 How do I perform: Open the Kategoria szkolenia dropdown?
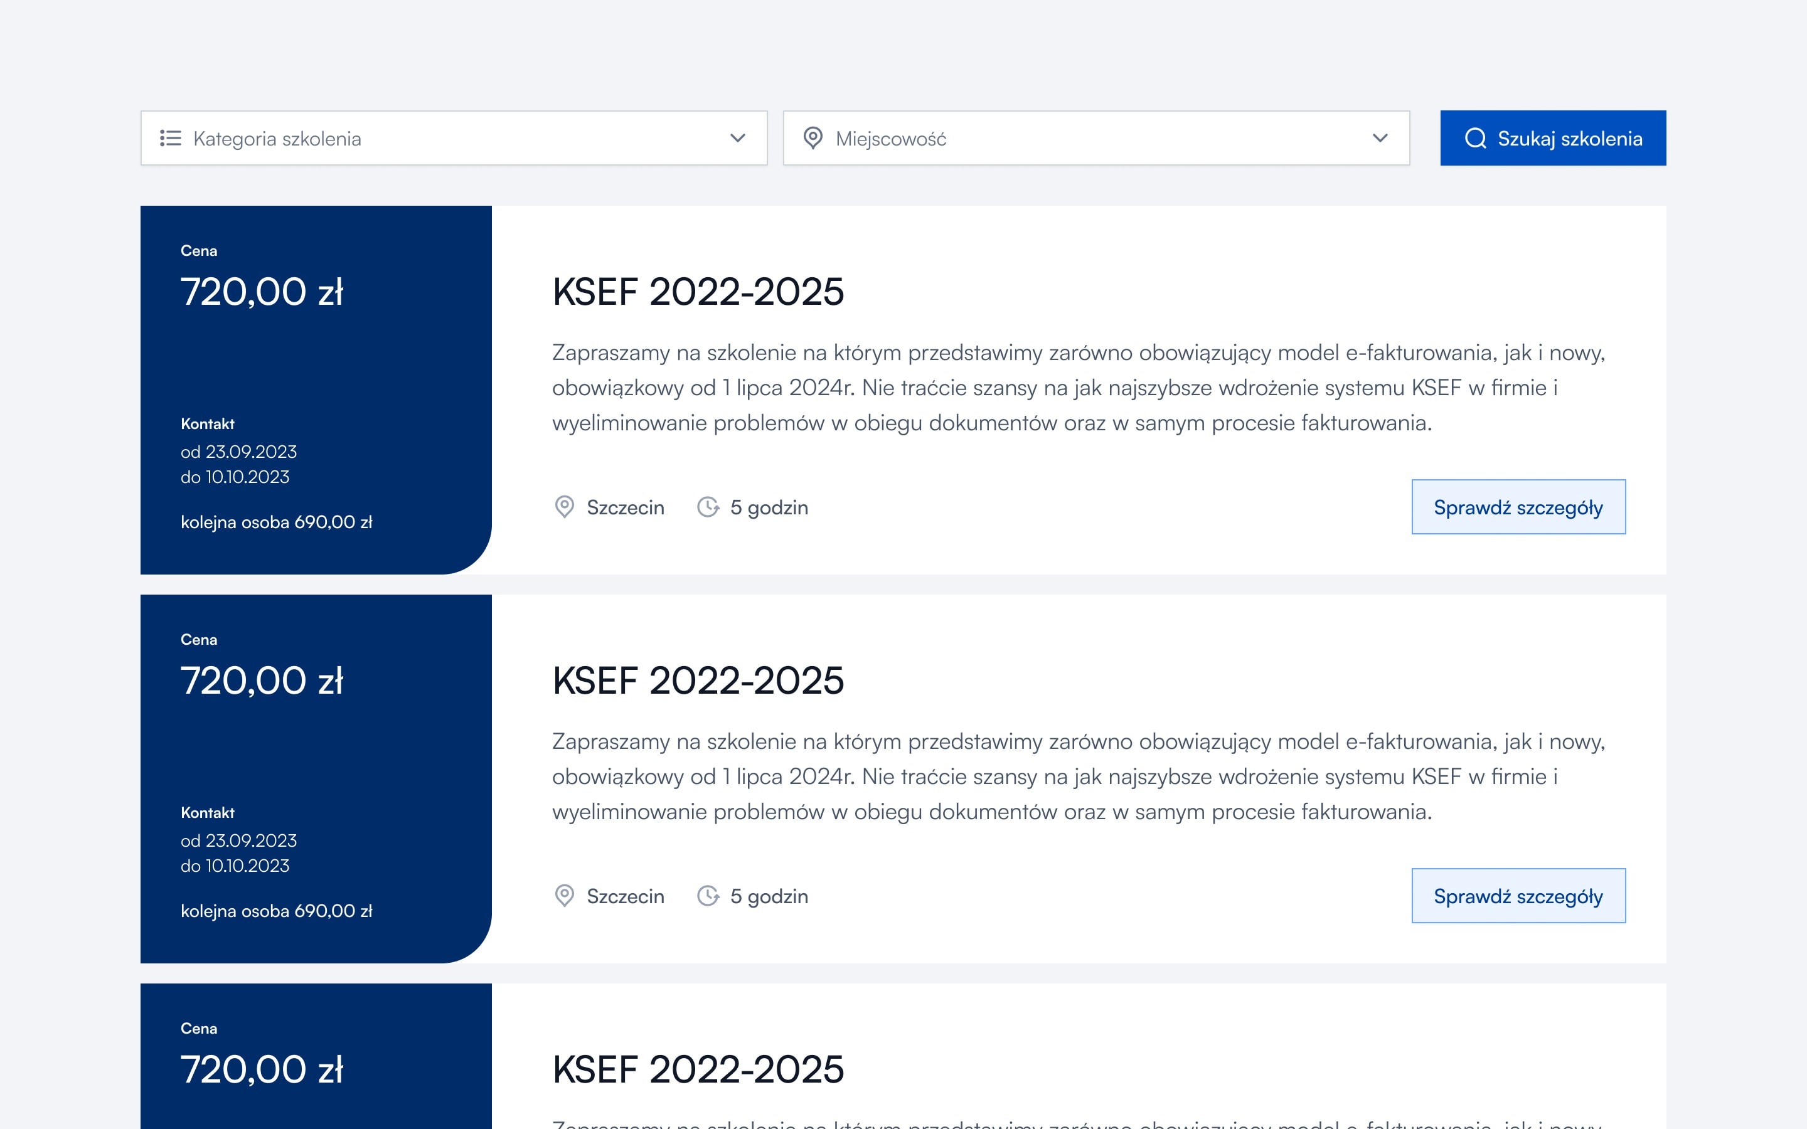click(454, 138)
